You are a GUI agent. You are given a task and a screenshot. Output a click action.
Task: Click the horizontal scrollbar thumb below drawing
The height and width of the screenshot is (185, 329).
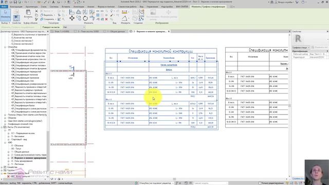(x=174, y=179)
